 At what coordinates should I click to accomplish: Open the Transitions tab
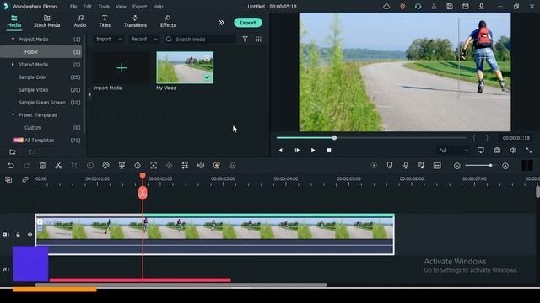click(x=135, y=21)
